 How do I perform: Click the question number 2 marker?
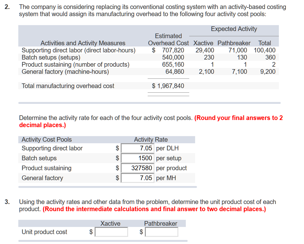click(x=7, y=7)
